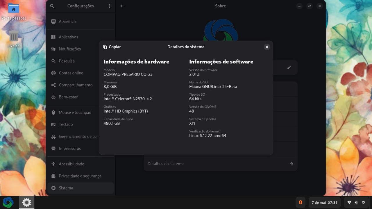Click the Impressoras printer icon
Image resolution: width=372 pixels, height=209 pixels.
pyautogui.click(x=53, y=148)
